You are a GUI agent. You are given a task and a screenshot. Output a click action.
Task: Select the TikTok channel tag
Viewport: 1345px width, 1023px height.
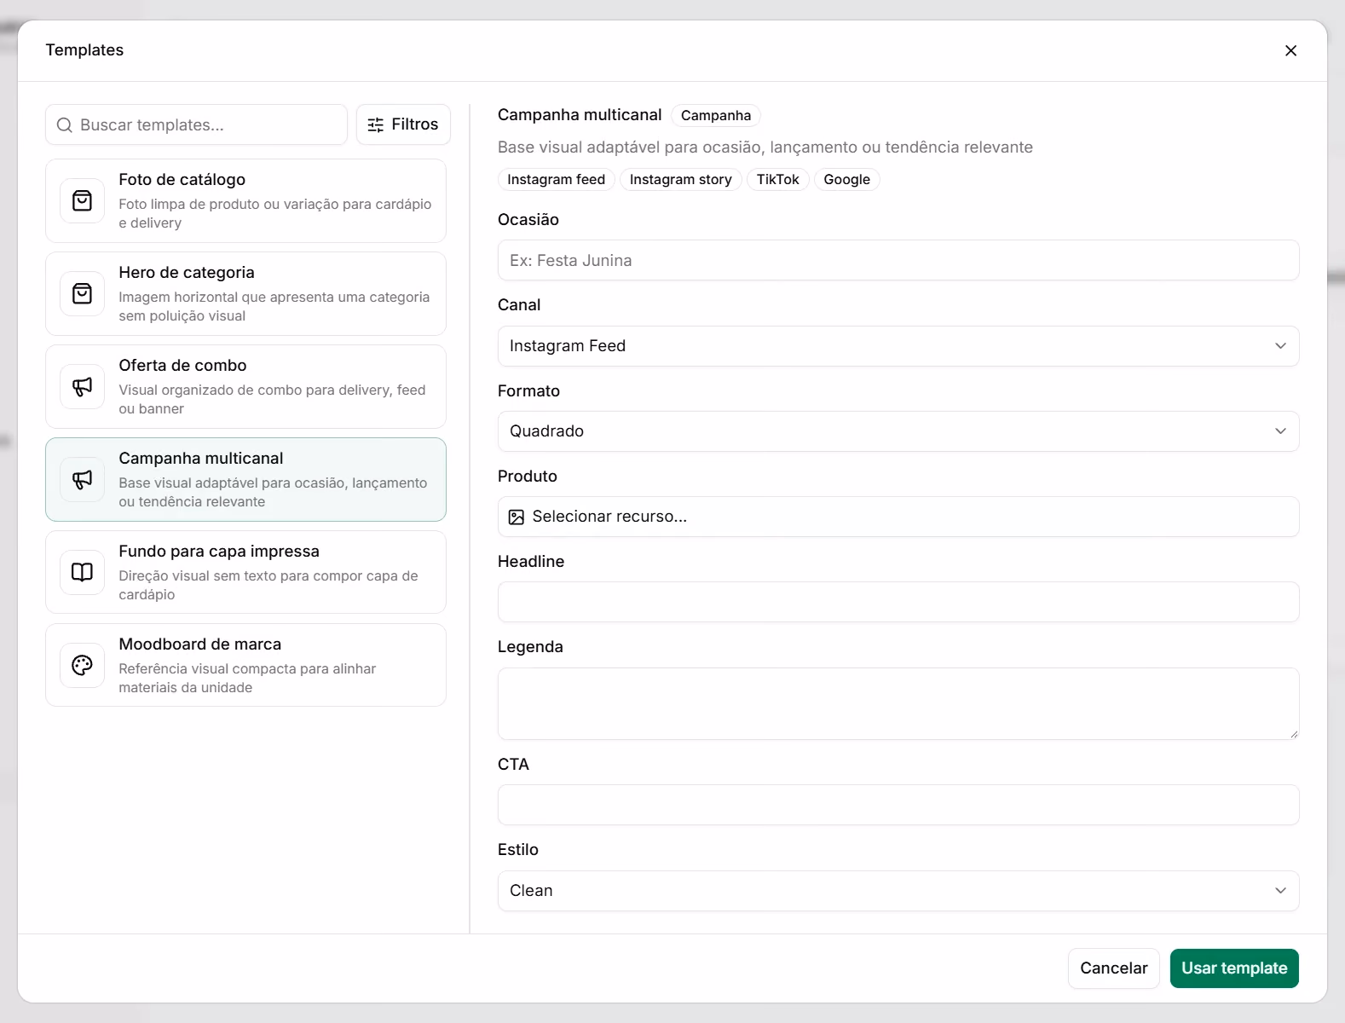pyautogui.click(x=777, y=180)
